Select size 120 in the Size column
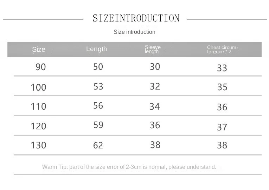The height and width of the screenshot is (190, 269). pos(38,126)
